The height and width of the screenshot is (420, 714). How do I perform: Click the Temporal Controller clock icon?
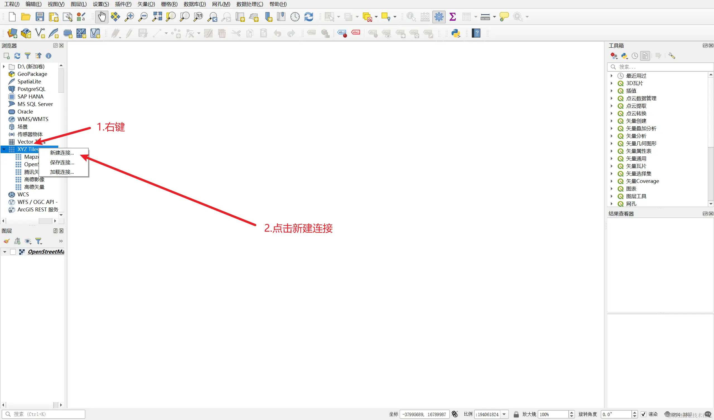(295, 17)
